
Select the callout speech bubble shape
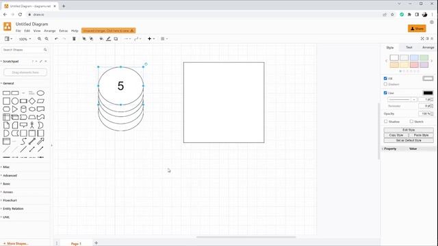click(23, 125)
